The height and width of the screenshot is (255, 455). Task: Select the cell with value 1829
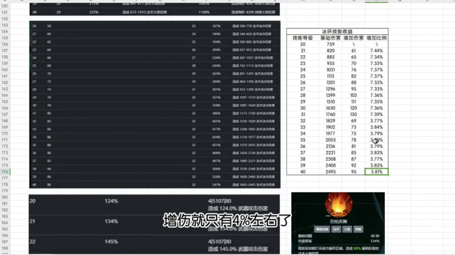point(330,121)
